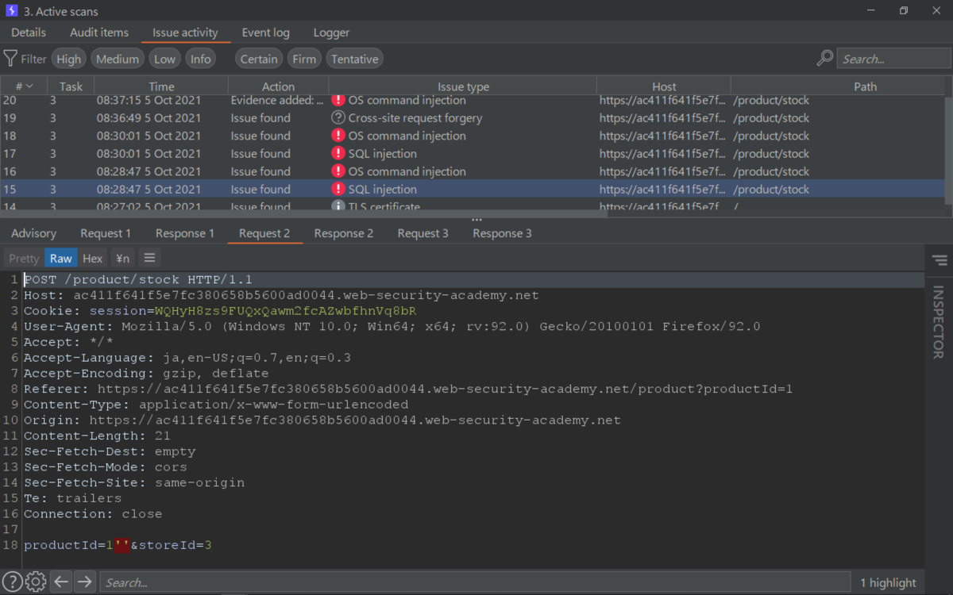Open the Details tab
The image size is (953, 595).
29,33
